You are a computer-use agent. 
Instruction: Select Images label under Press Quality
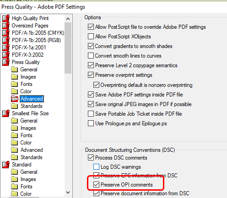pos(28,77)
